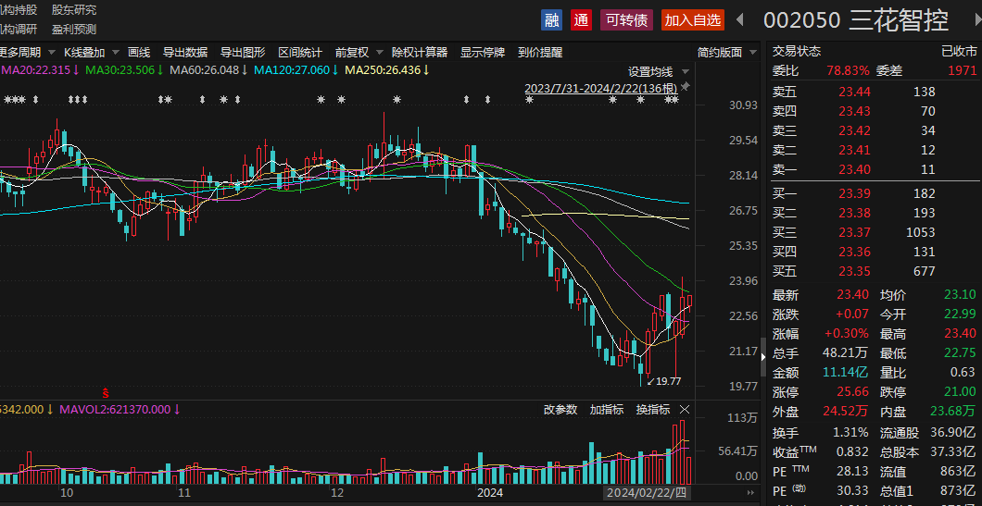The image size is (982, 506).
Task: Pin the date range with pushpin icon
Action: coord(686,87)
